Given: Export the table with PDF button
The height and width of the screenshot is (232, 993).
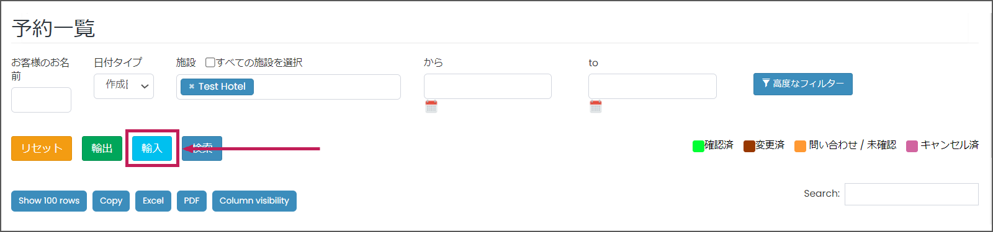Looking at the screenshot, I should [x=192, y=200].
